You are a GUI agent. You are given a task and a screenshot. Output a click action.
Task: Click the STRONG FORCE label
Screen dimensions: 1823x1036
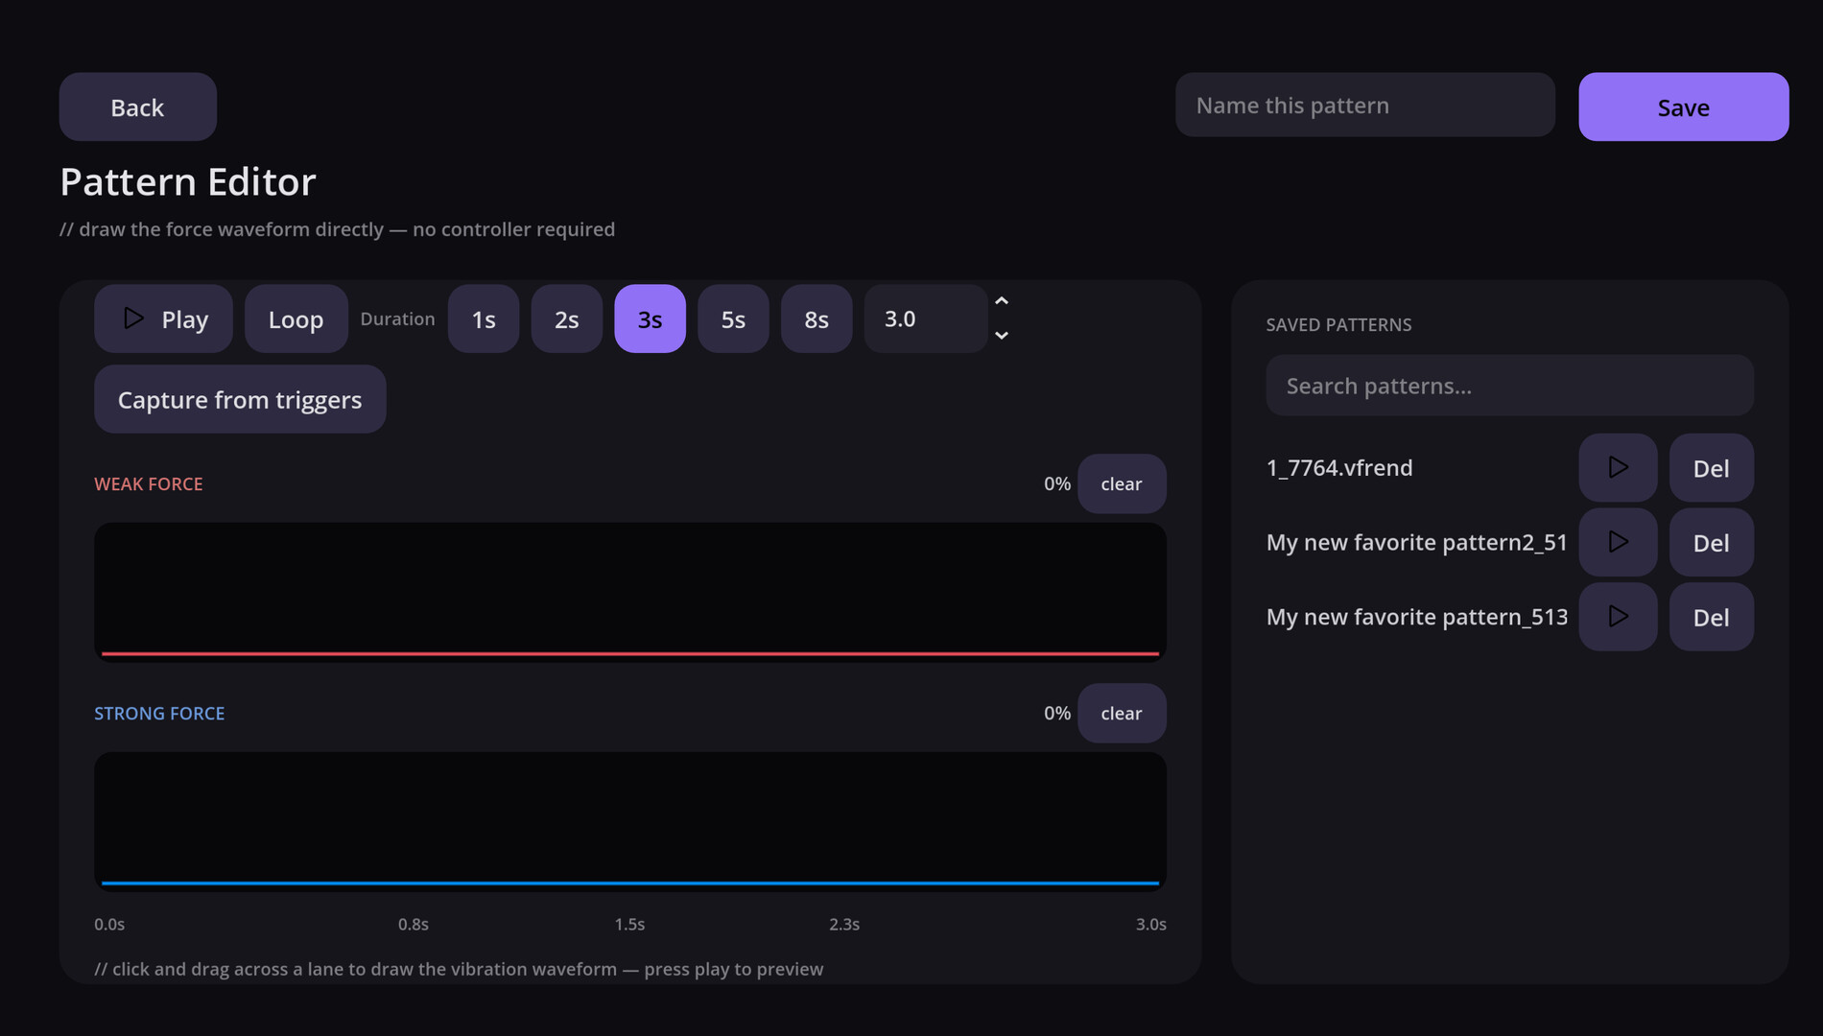(159, 713)
